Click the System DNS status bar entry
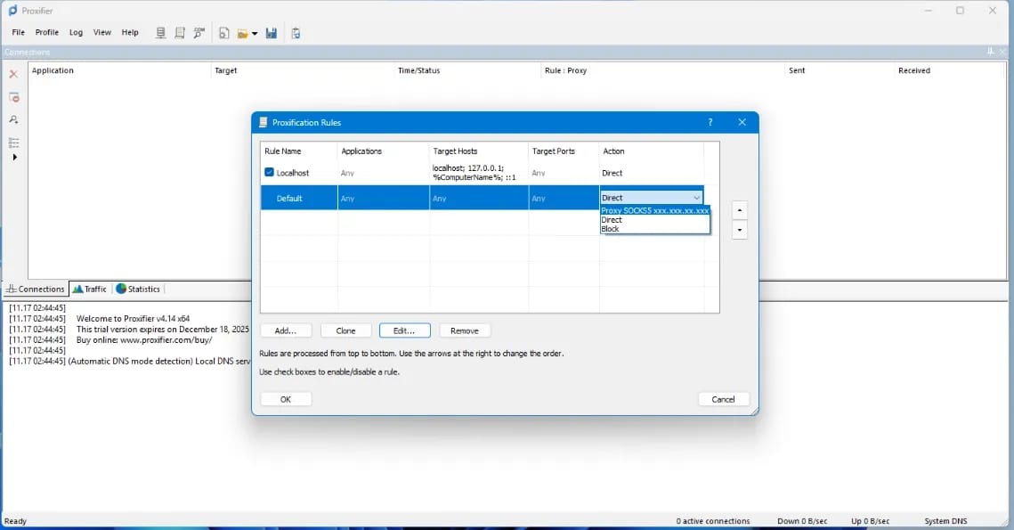Screen dimensions: 1014x530 [945, 521]
